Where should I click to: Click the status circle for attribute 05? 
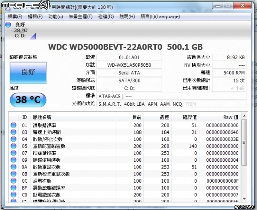pos(13,146)
